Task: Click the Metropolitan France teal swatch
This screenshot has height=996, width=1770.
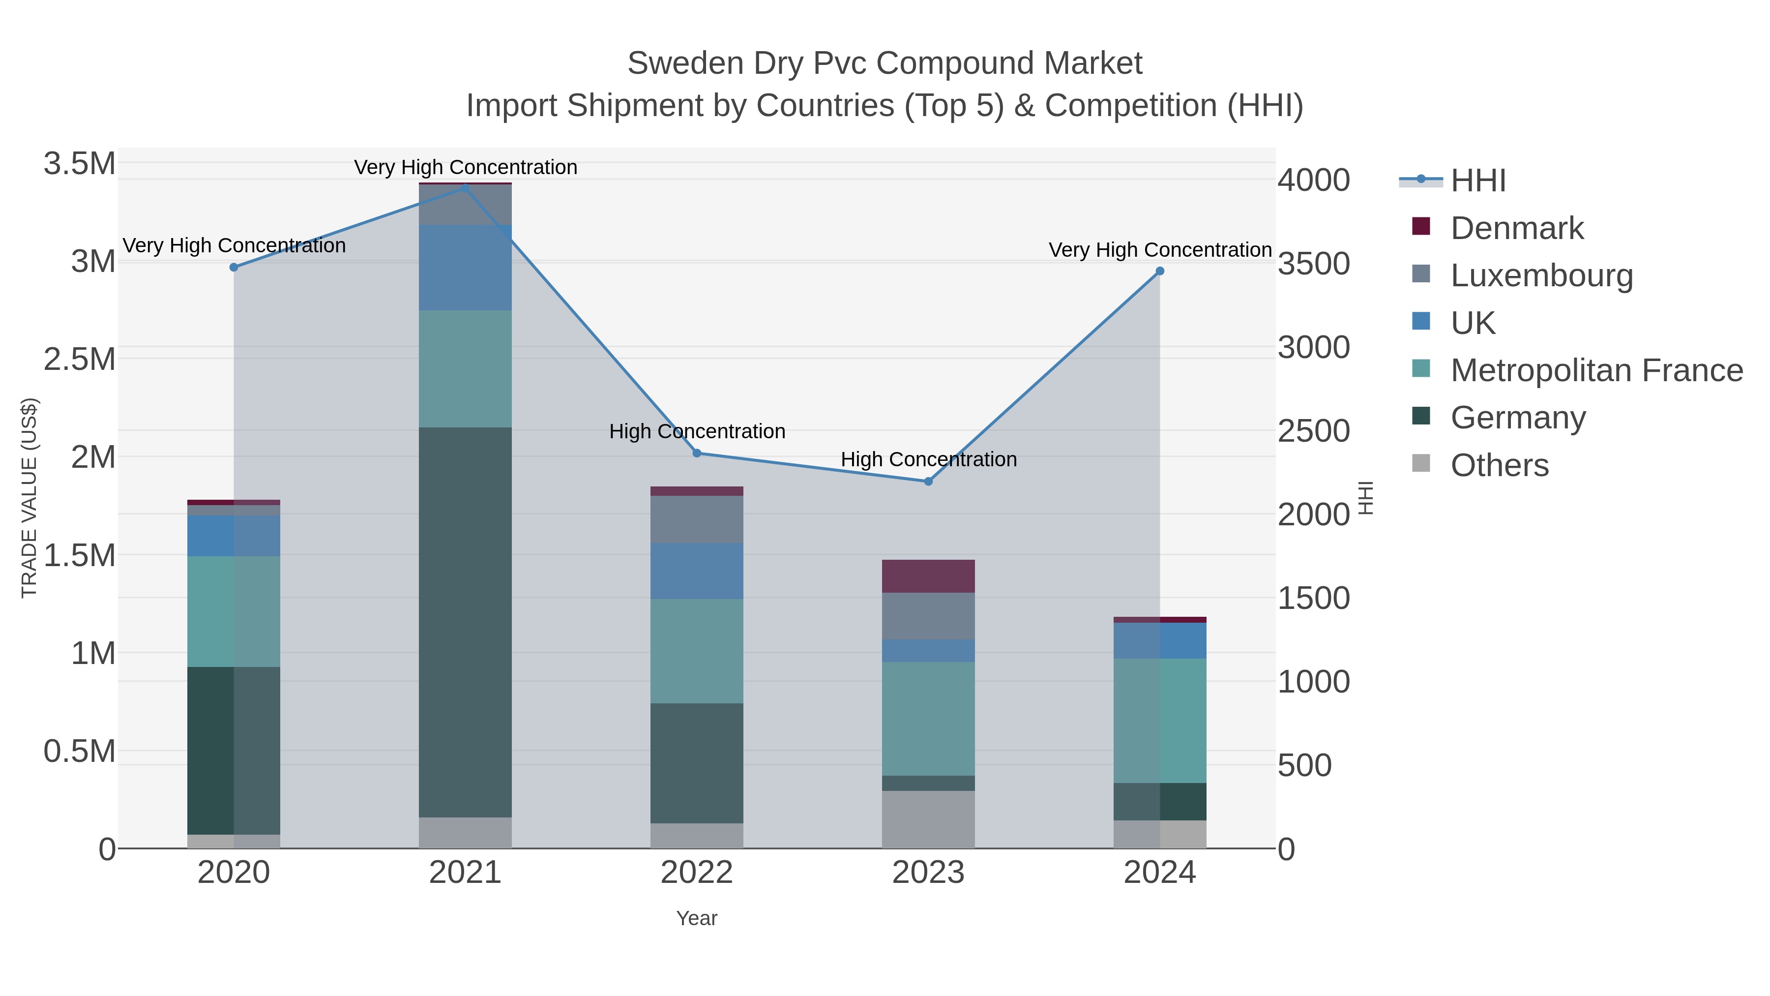Action: [x=1421, y=368]
